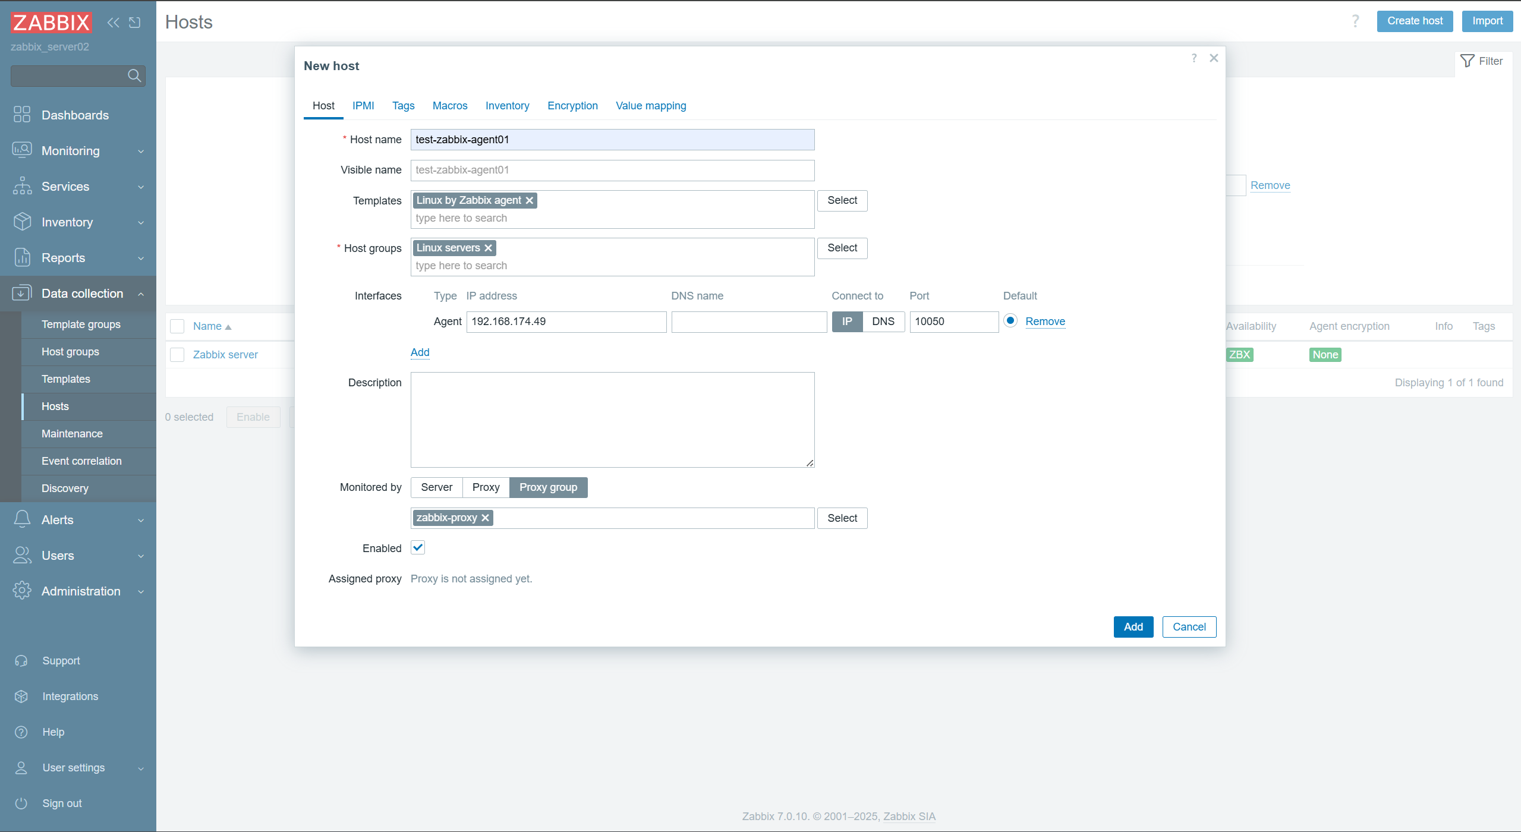Tick the Zabbix server row checkbox
This screenshot has width=1521, height=832.
(177, 354)
